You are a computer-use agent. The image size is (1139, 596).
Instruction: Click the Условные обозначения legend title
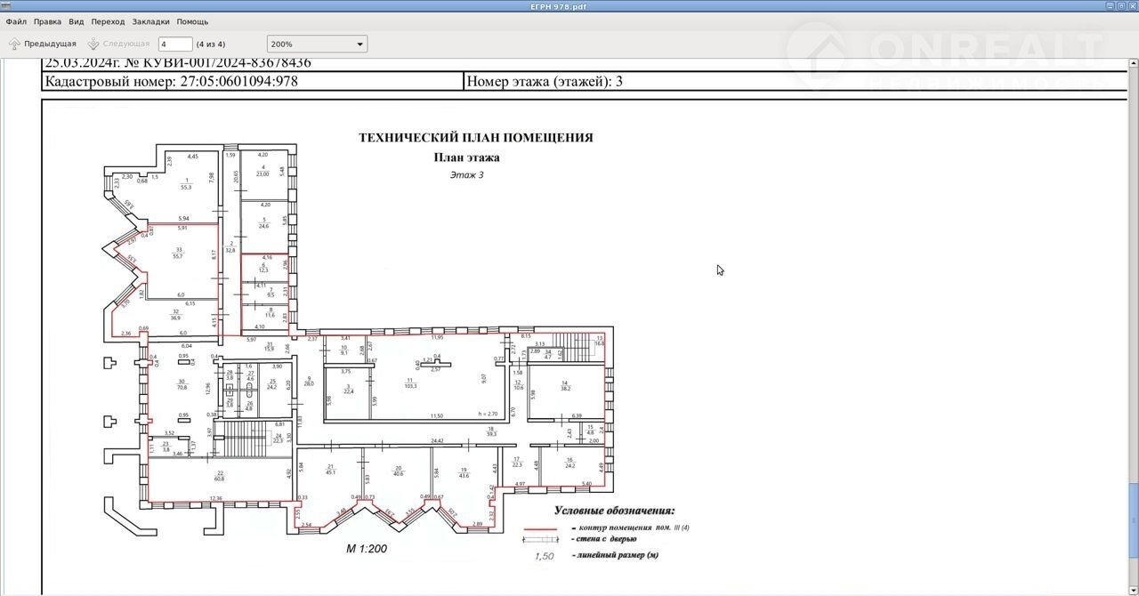click(614, 511)
